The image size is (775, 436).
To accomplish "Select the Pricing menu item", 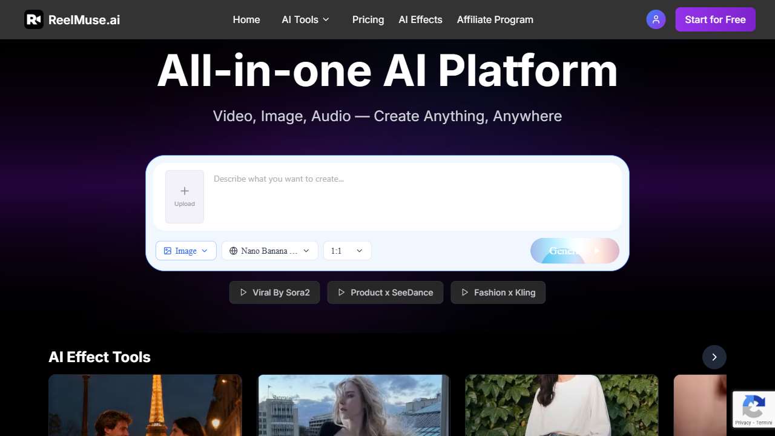I will click(368, 19).
